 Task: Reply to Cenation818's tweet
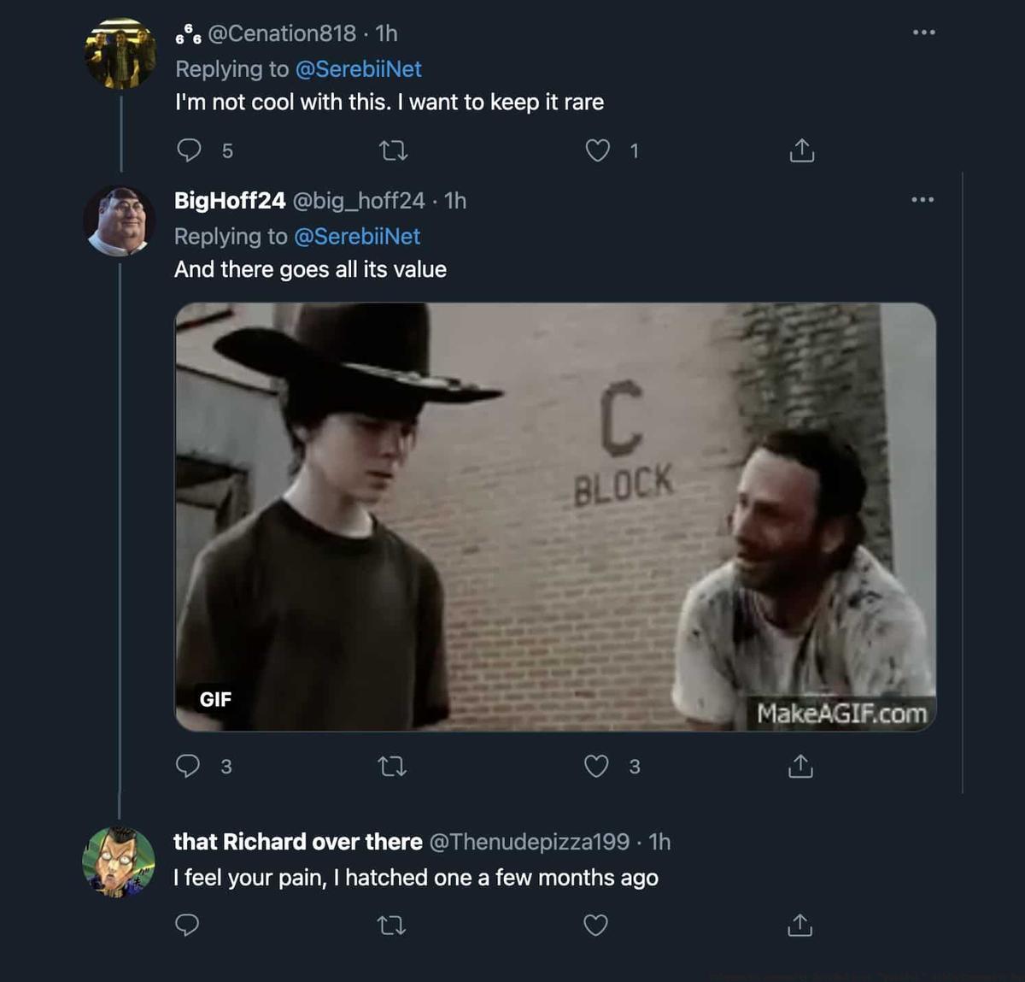click(189, 150)
